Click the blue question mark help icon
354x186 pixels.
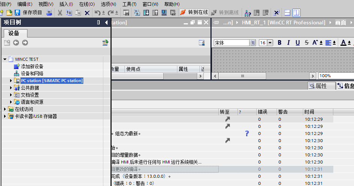247,133
